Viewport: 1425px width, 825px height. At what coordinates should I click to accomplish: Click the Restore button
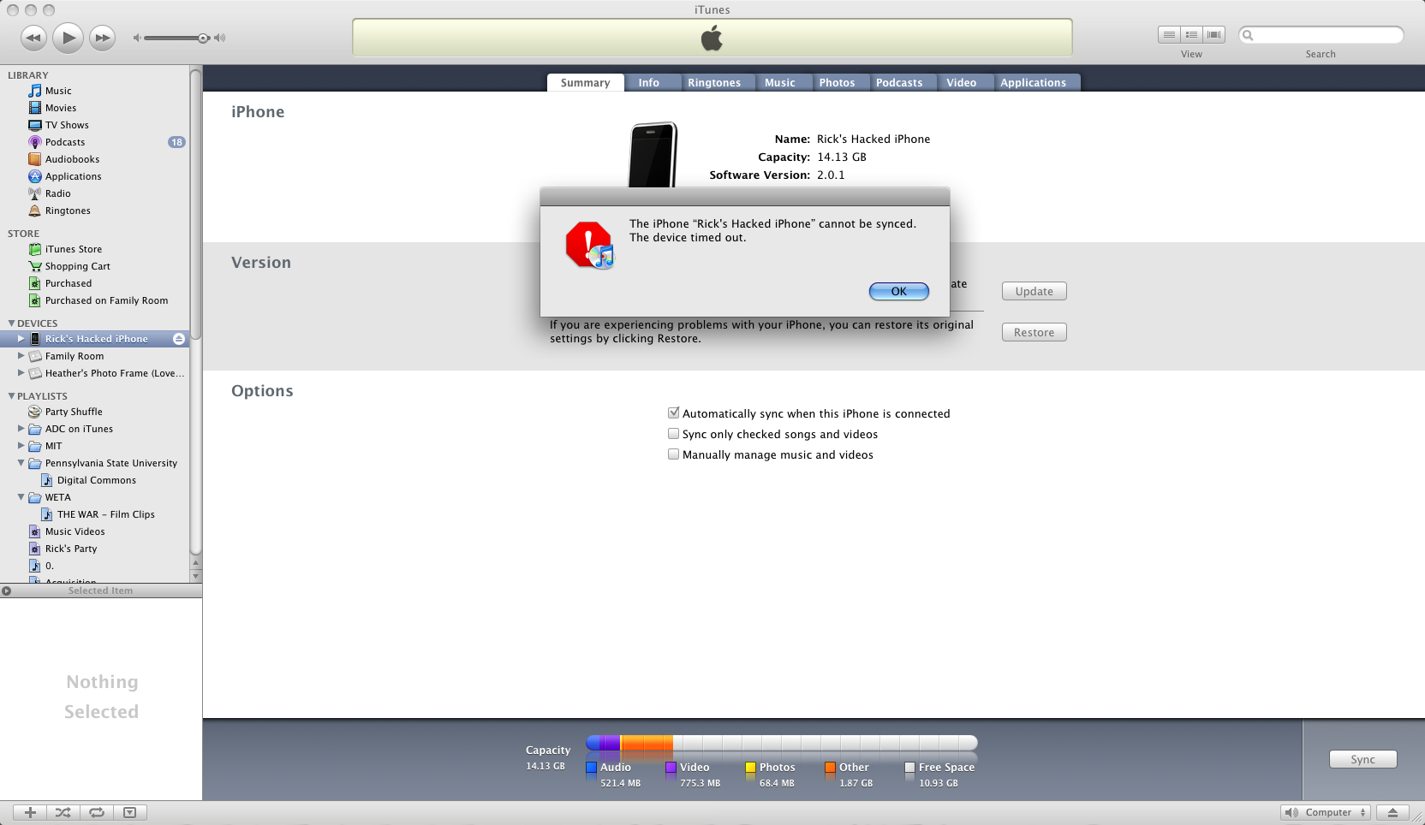tap(1034, 332)
